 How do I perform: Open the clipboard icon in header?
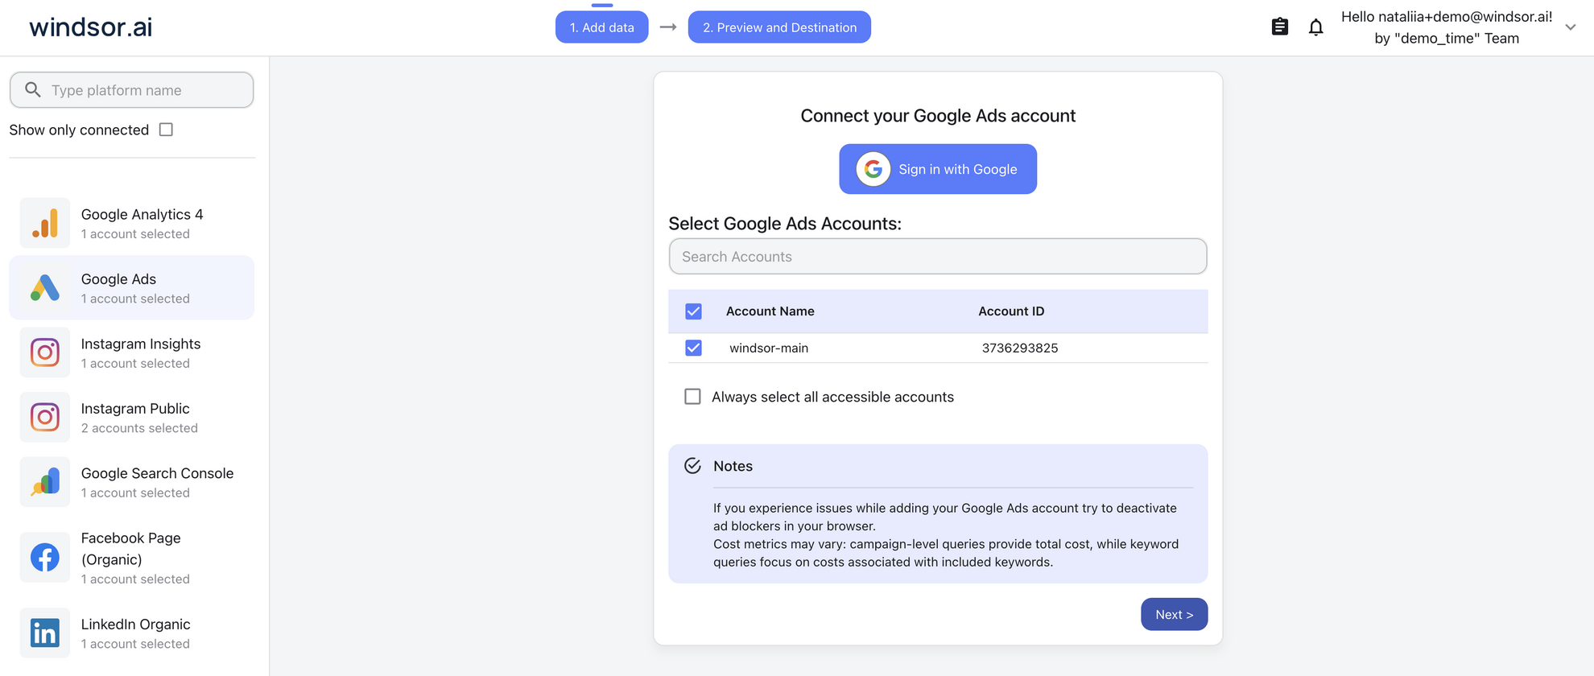[1280, 27]
